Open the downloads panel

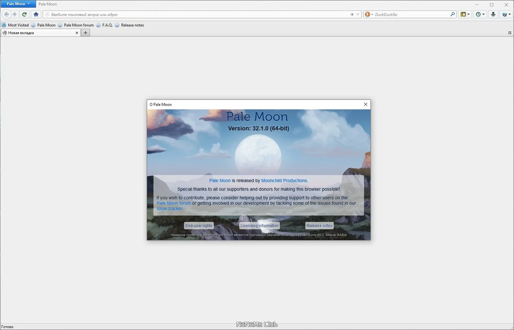[493, 15]
